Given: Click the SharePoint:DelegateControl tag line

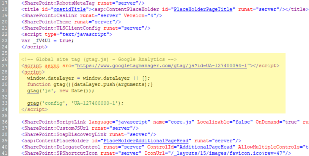Looking at the screenshot, I should 165,147.
